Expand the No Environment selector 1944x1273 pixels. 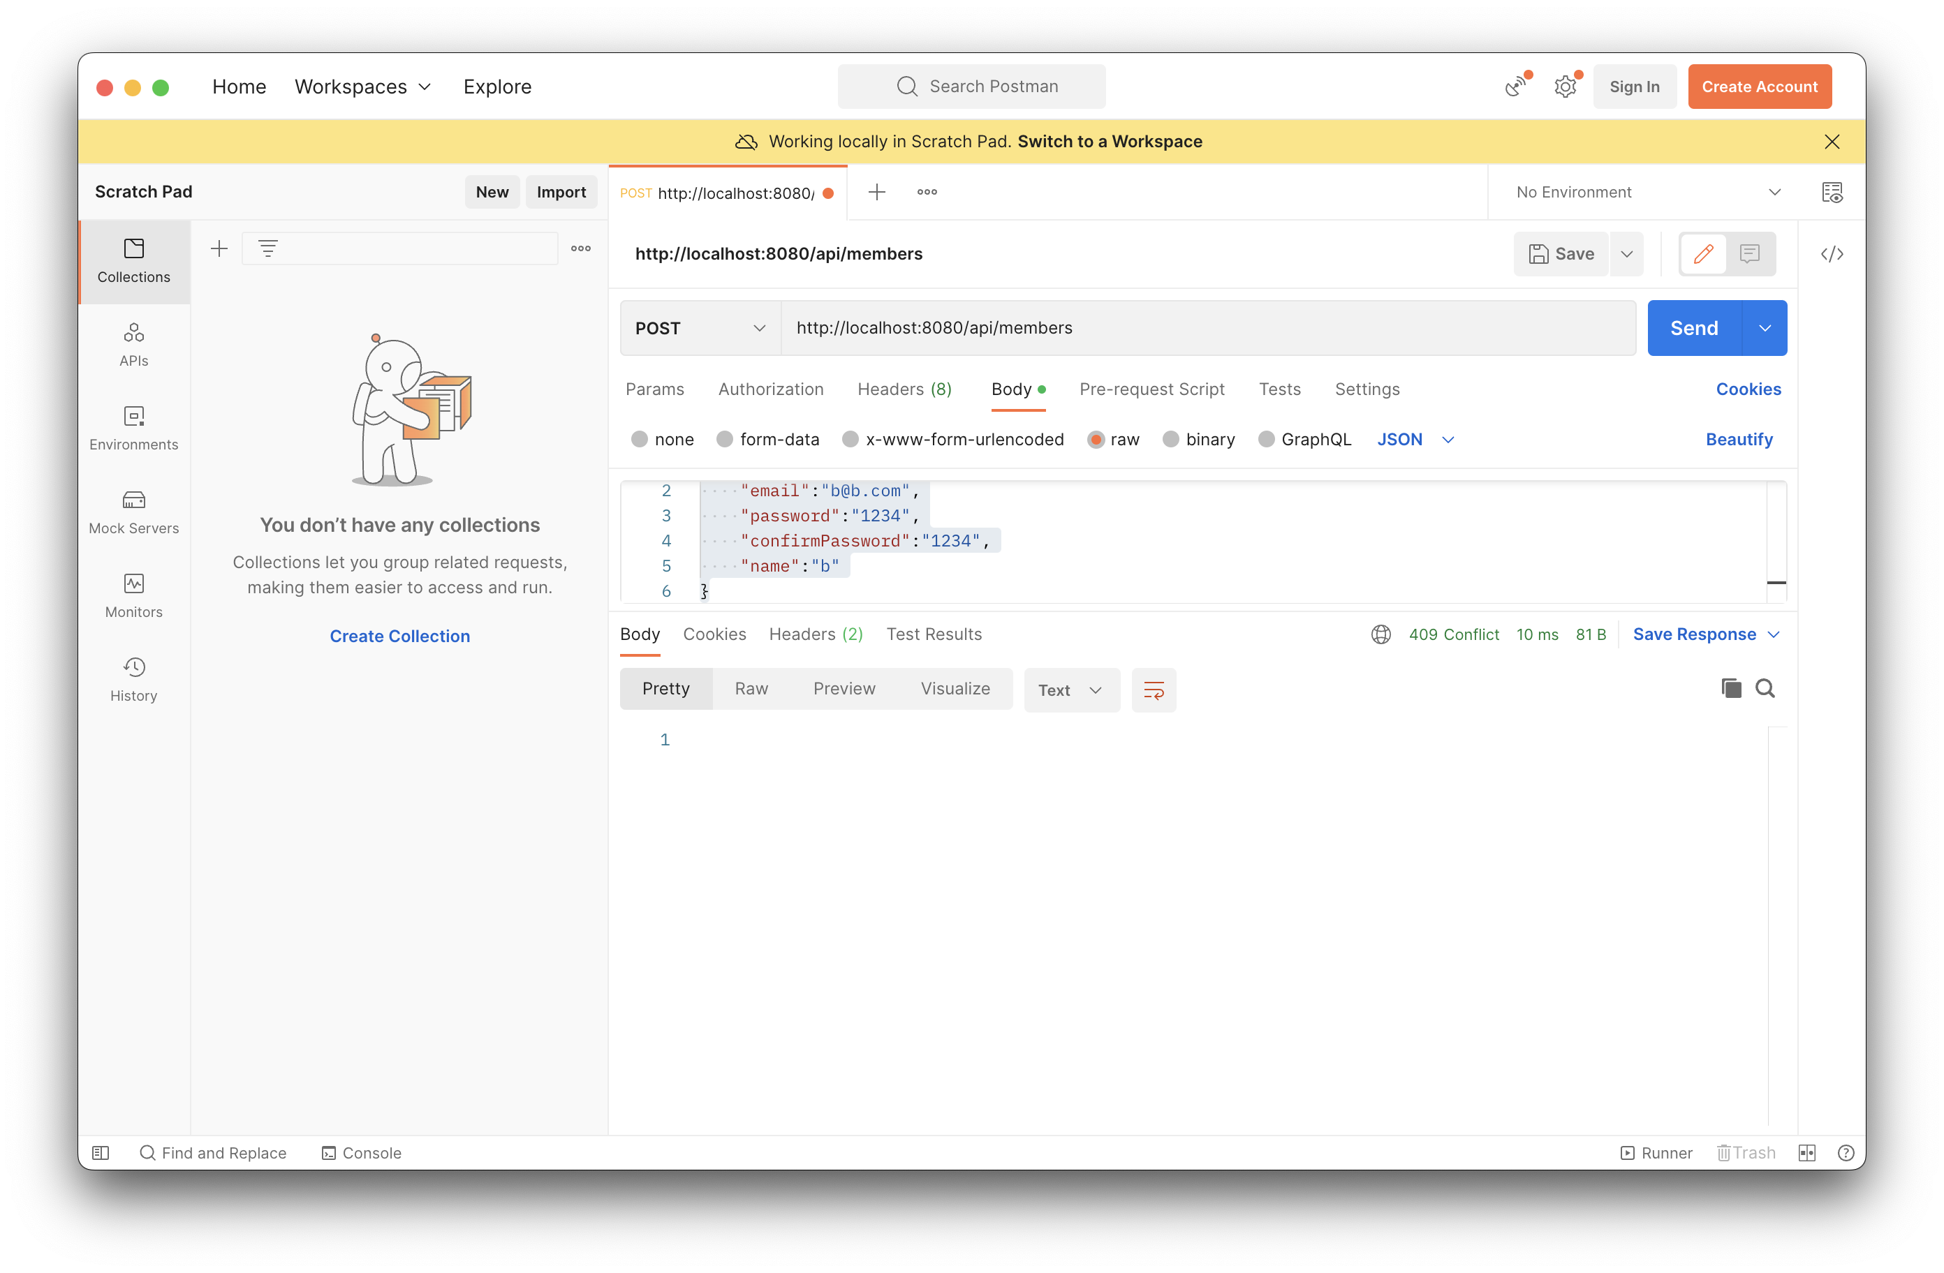coord(1647,192)
